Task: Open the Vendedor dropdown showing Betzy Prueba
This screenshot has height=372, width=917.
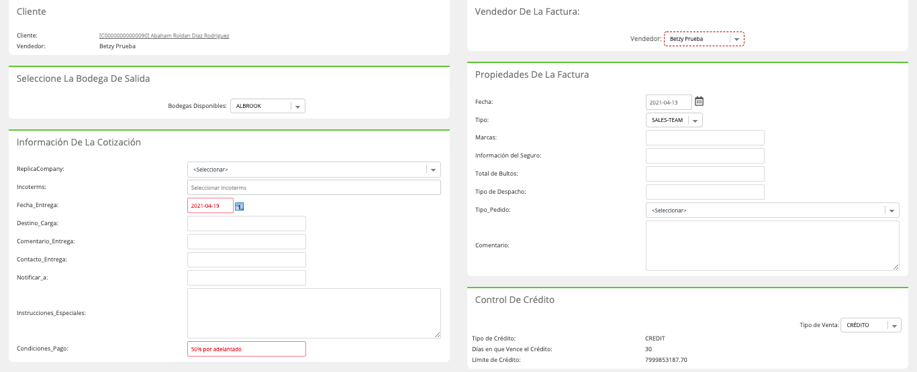Action: pyautogui.click(x=704, y=39)
